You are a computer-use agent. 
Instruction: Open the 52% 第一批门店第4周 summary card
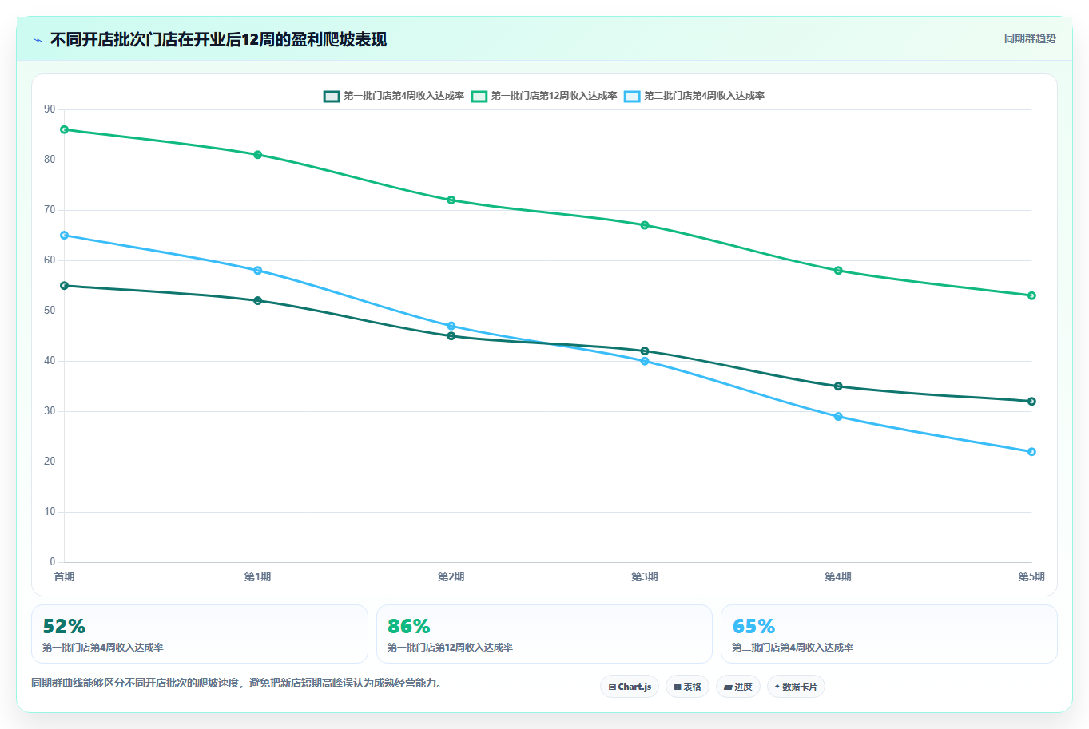coord(200,634)
